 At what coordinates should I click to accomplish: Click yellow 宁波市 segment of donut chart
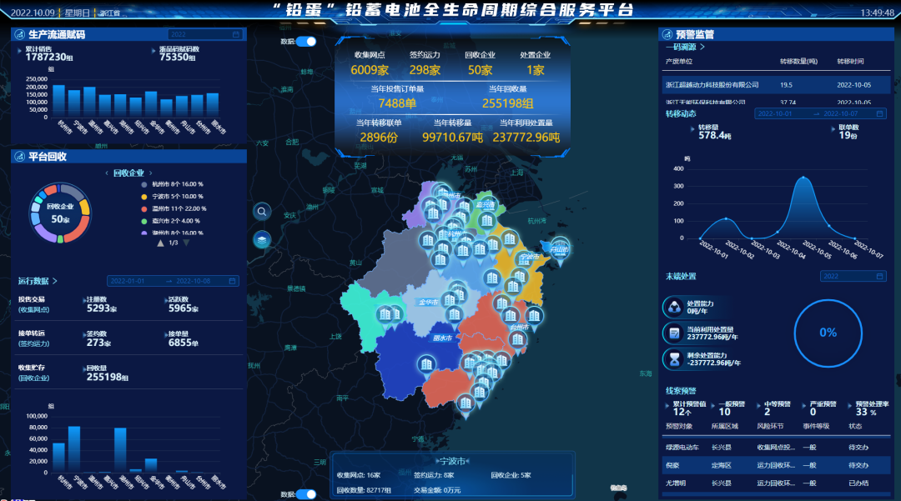[85, 207]
